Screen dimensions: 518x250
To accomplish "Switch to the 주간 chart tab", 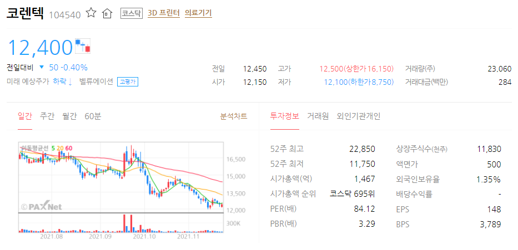I will click(x=47, y=116).
